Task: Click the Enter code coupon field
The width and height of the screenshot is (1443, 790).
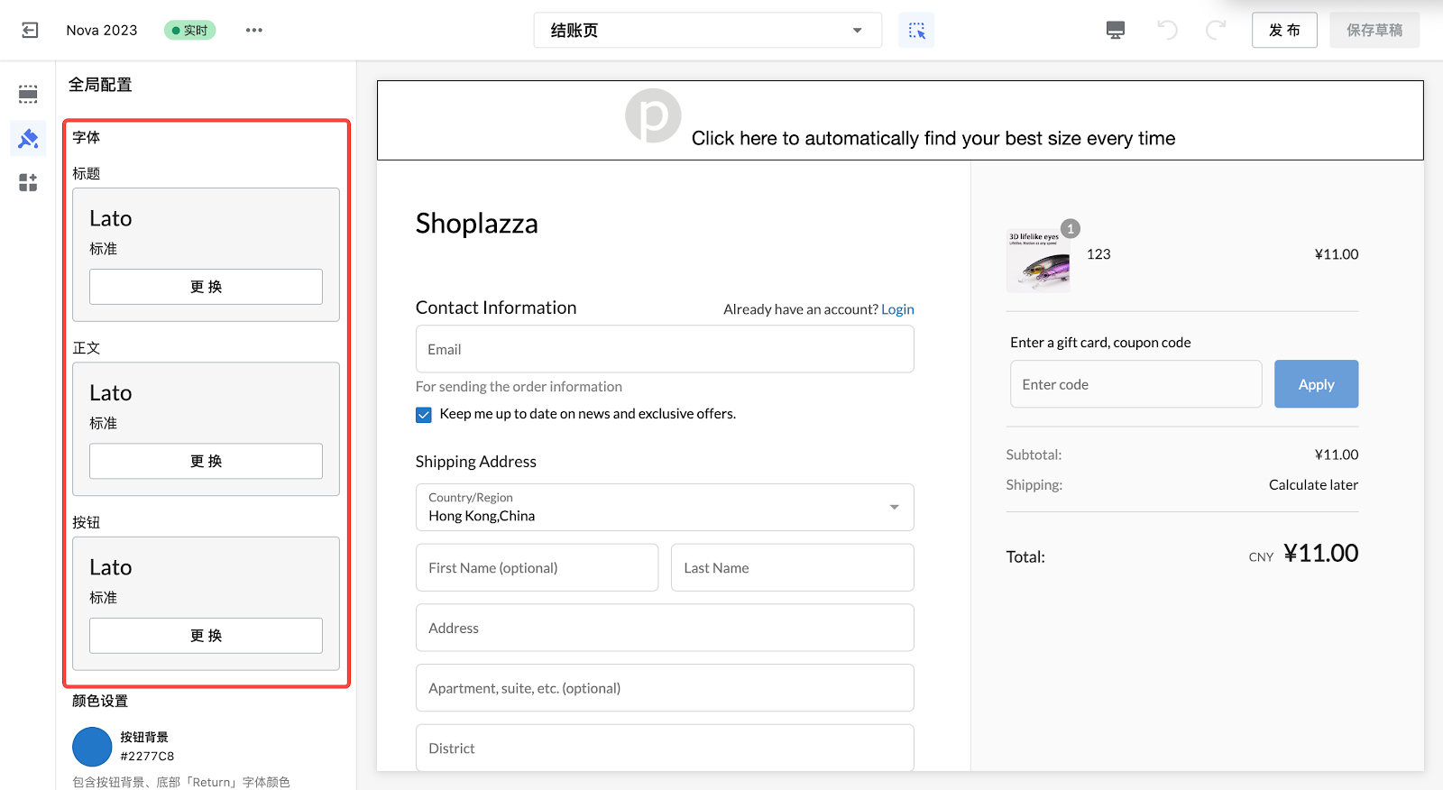Action: [1135, 384]
